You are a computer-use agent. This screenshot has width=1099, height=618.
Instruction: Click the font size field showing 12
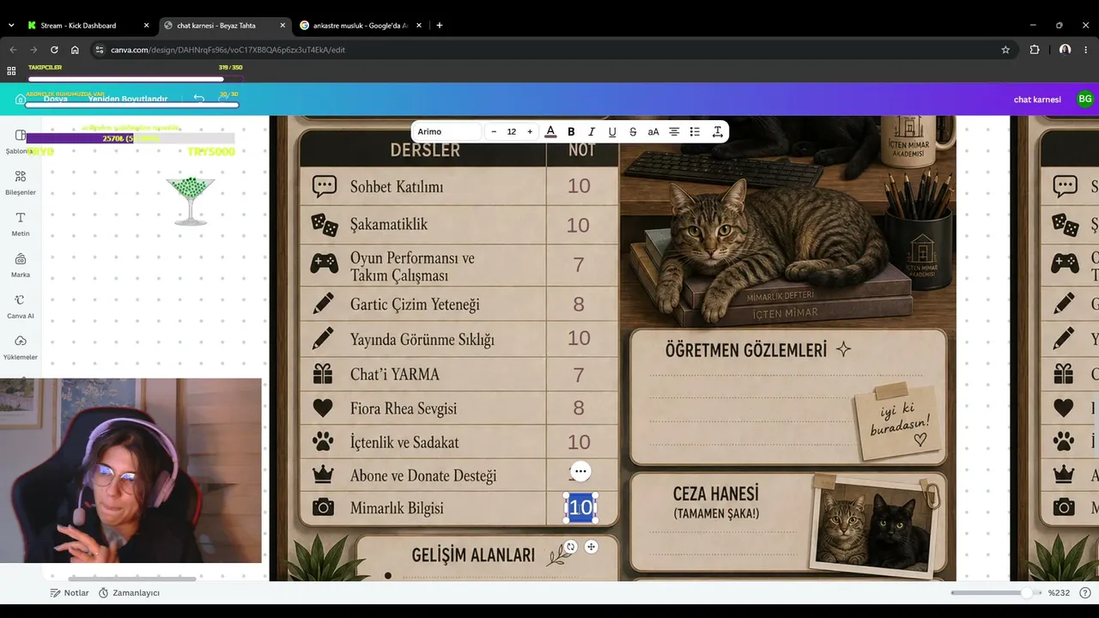(x=512, y=131)
